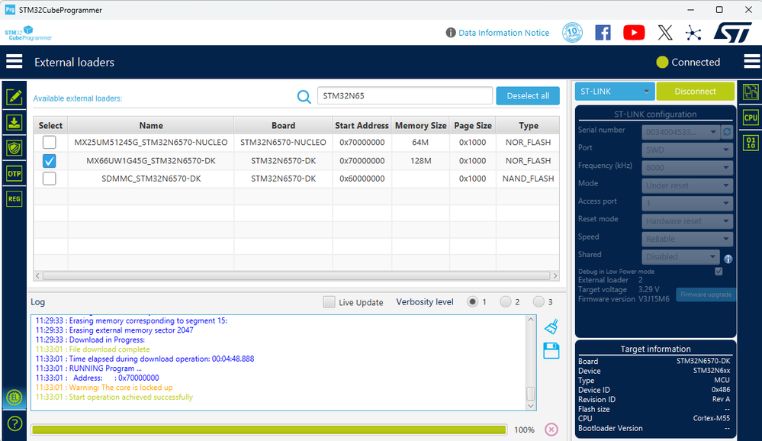
Task: Click the 10 years anniversary badge
Action: pyautogui.click(x=572, y=33)
